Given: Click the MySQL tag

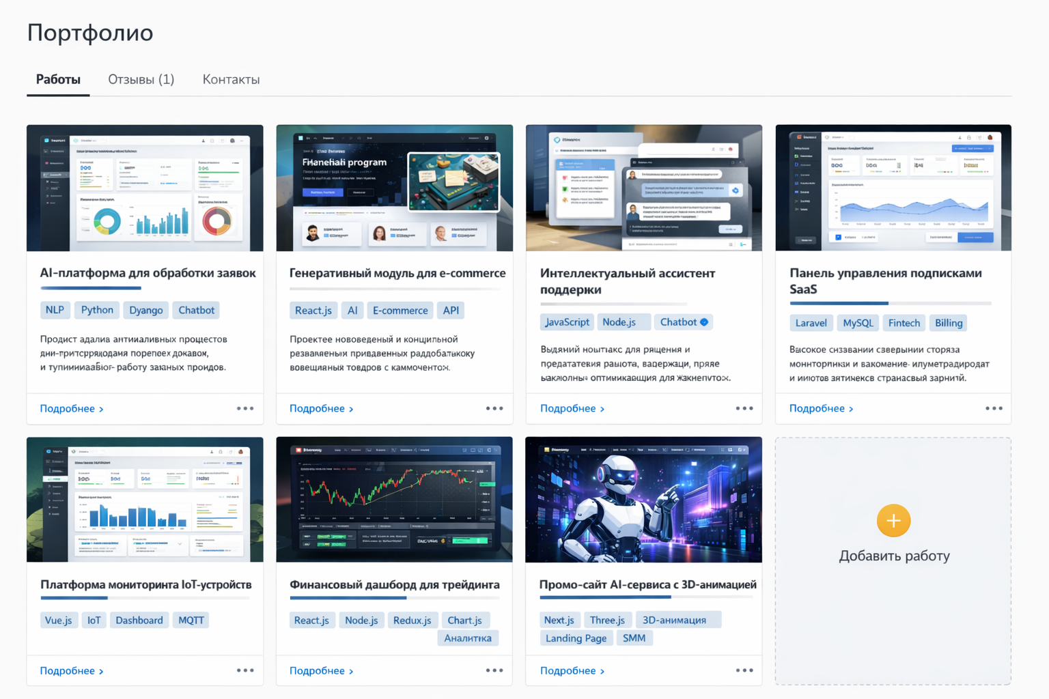Looking at the screenshot, I should [858, 323].
